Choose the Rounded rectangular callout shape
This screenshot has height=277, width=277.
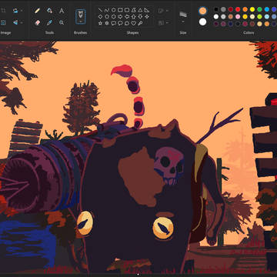tap(114, 23)
